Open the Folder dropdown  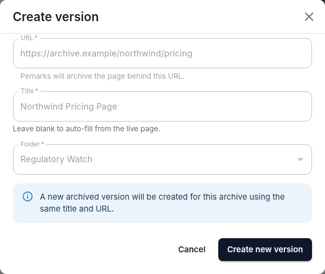pyautogui.click(x=162, y=160)
